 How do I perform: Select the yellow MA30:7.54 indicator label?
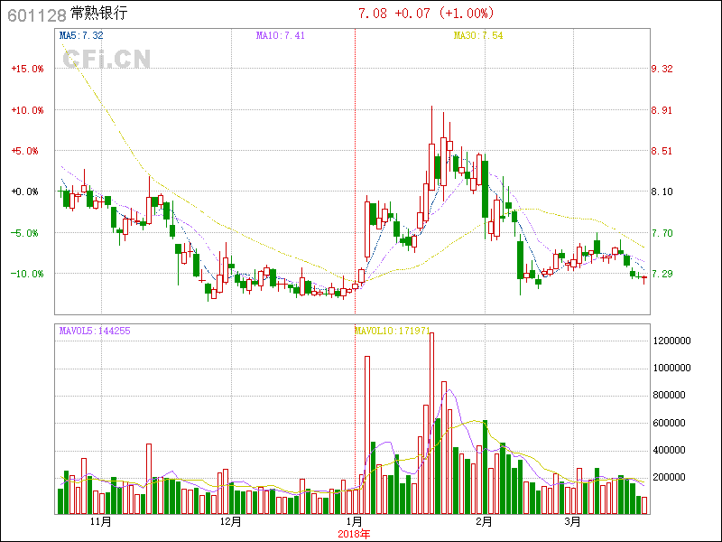pyautogui.click(x=478, y=35)
